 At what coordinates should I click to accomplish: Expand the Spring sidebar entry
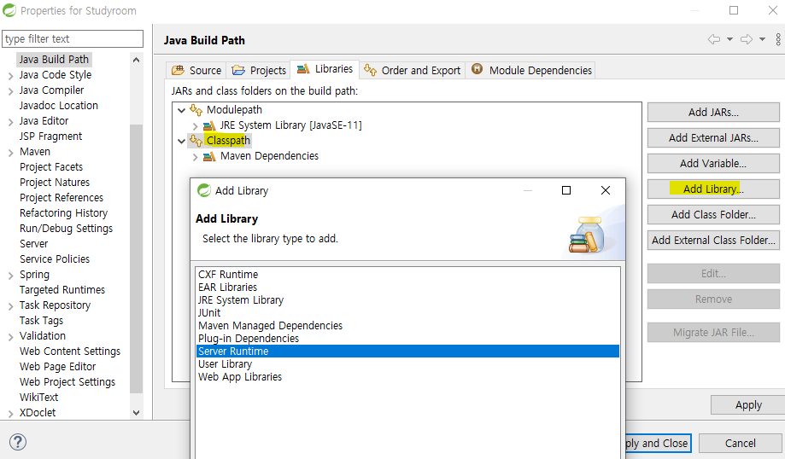point(10,276)
